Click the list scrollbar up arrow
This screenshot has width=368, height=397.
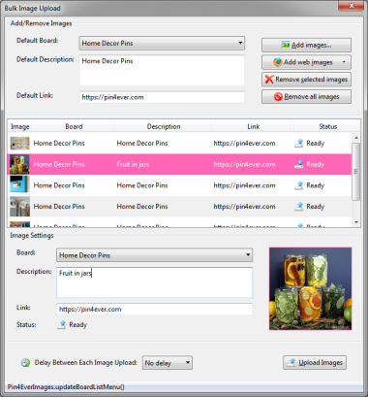click(x=356, y=138)
